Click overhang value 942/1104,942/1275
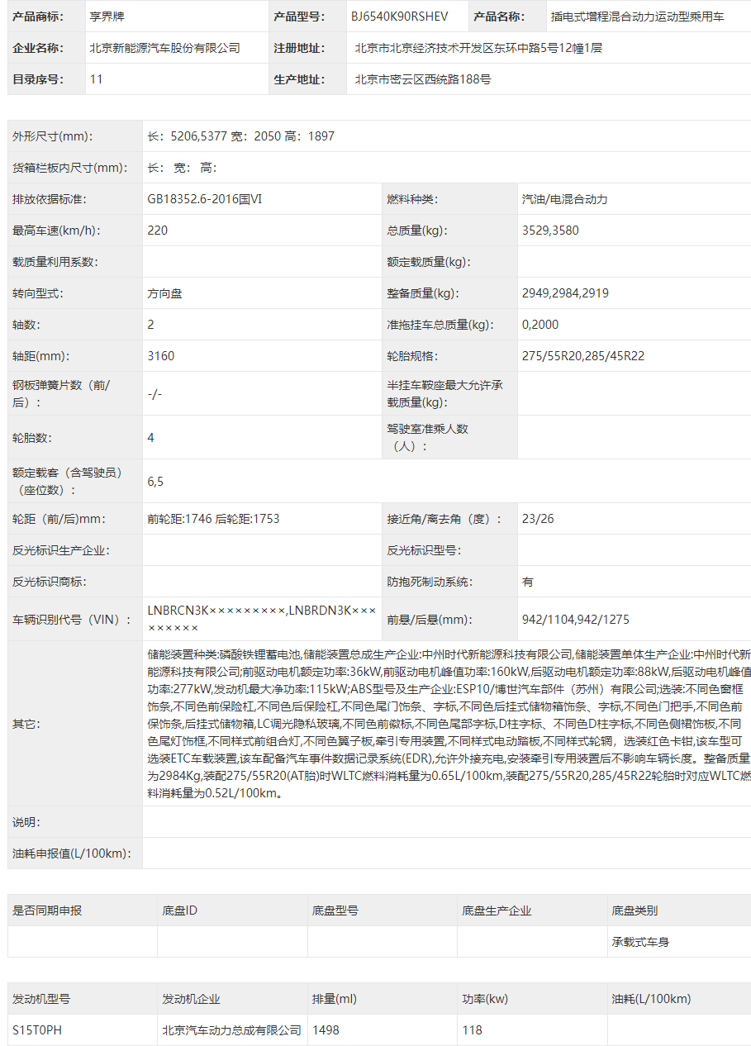 coord(576,619)
